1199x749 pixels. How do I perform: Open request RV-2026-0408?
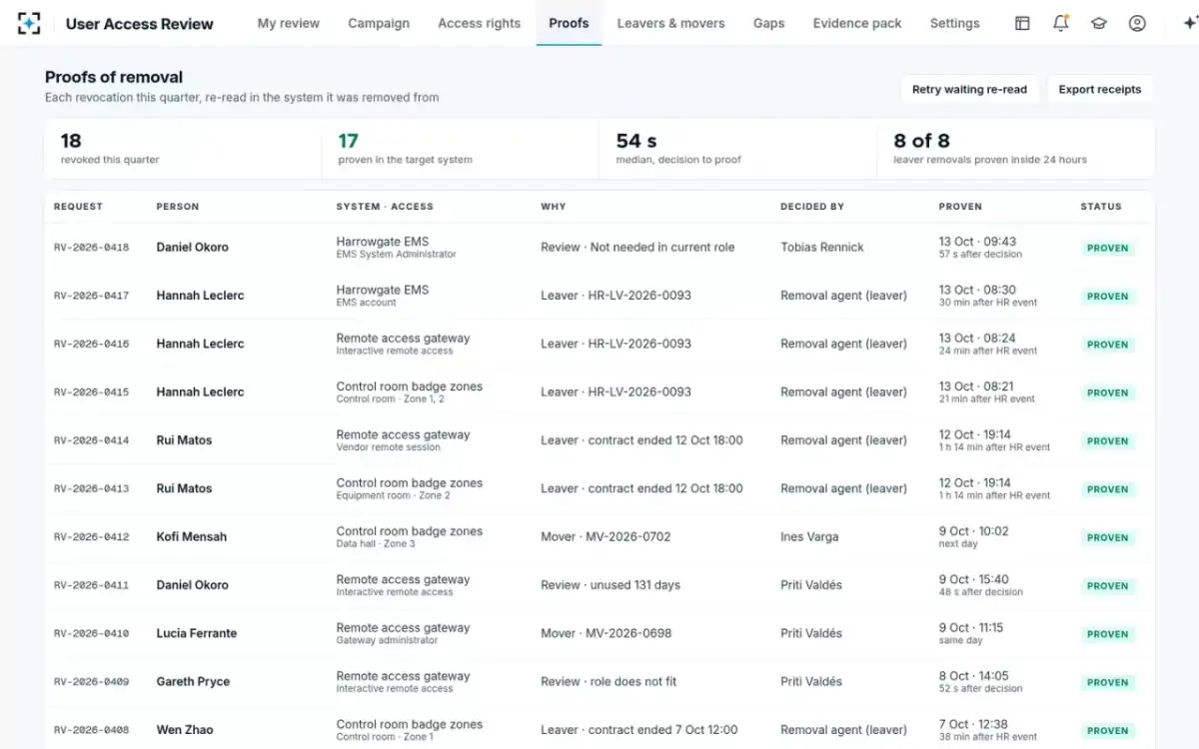[91, 730]
